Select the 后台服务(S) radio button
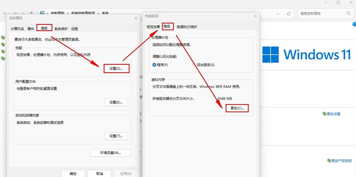This screenshot has height=177, width=356. [204, 65]
